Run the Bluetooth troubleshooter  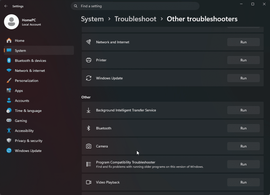click(x=243, y=128)
